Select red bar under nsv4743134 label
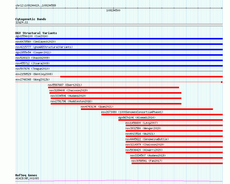230x184 pixels. 147,109
